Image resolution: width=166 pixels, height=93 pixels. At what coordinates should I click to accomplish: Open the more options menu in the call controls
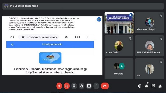[96, 86]
